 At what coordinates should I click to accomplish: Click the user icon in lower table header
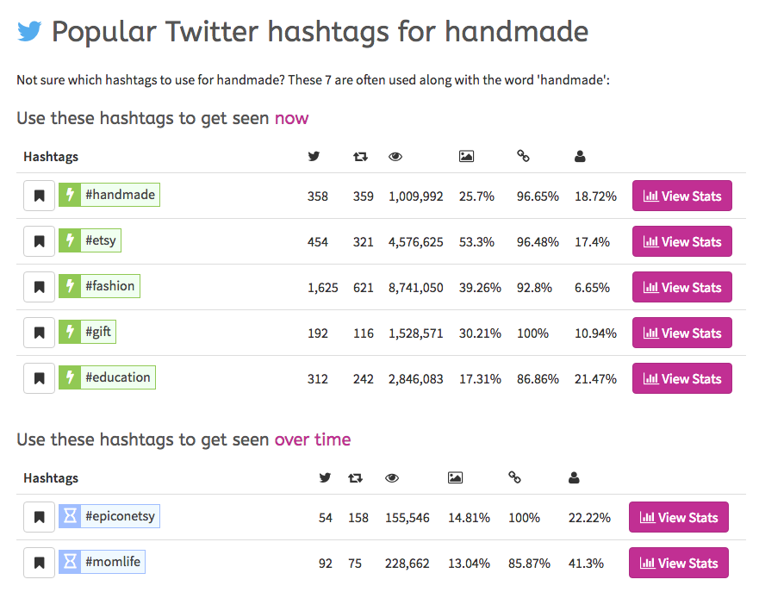[x=574, y=477]
